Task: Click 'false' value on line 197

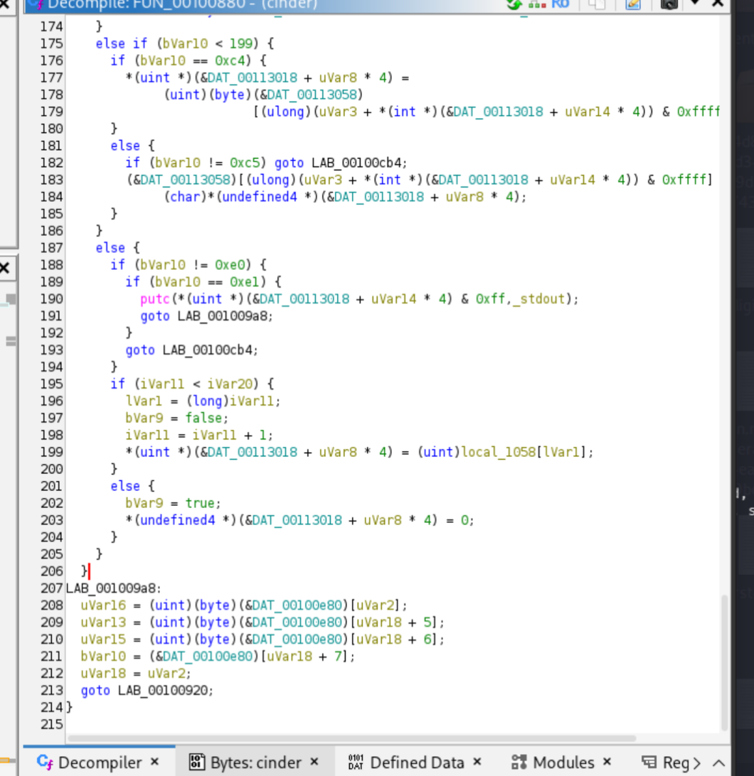Action: click(x=203, y=418)
